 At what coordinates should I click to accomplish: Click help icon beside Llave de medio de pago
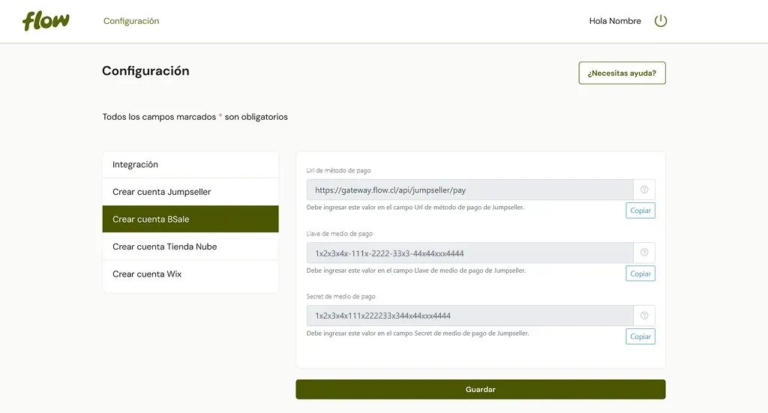(x=644, y=253)
